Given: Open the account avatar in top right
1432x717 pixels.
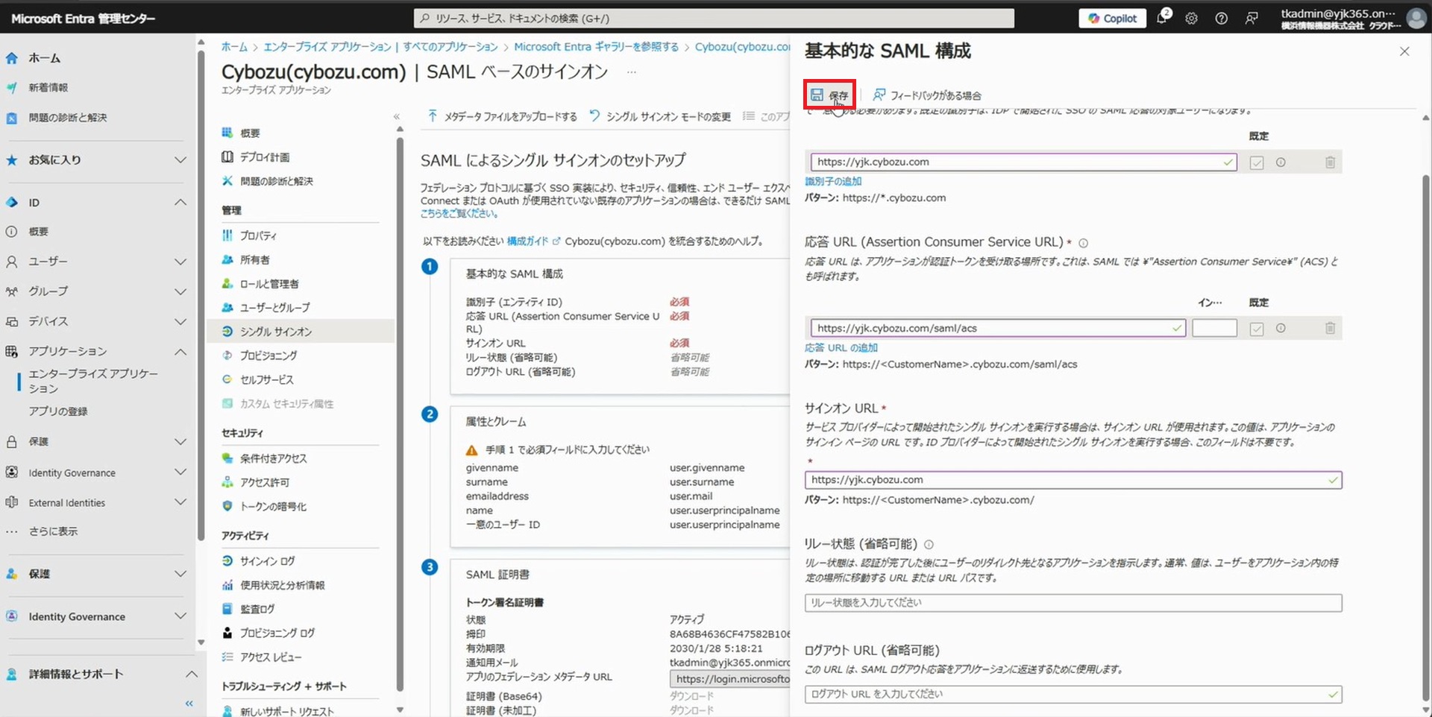Looking at the screenshot, I should coord(1416,18).
